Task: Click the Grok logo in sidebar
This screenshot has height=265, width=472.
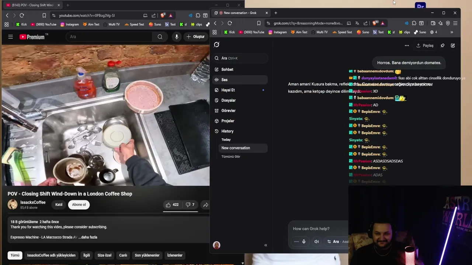Action: [x=217, y=45]
